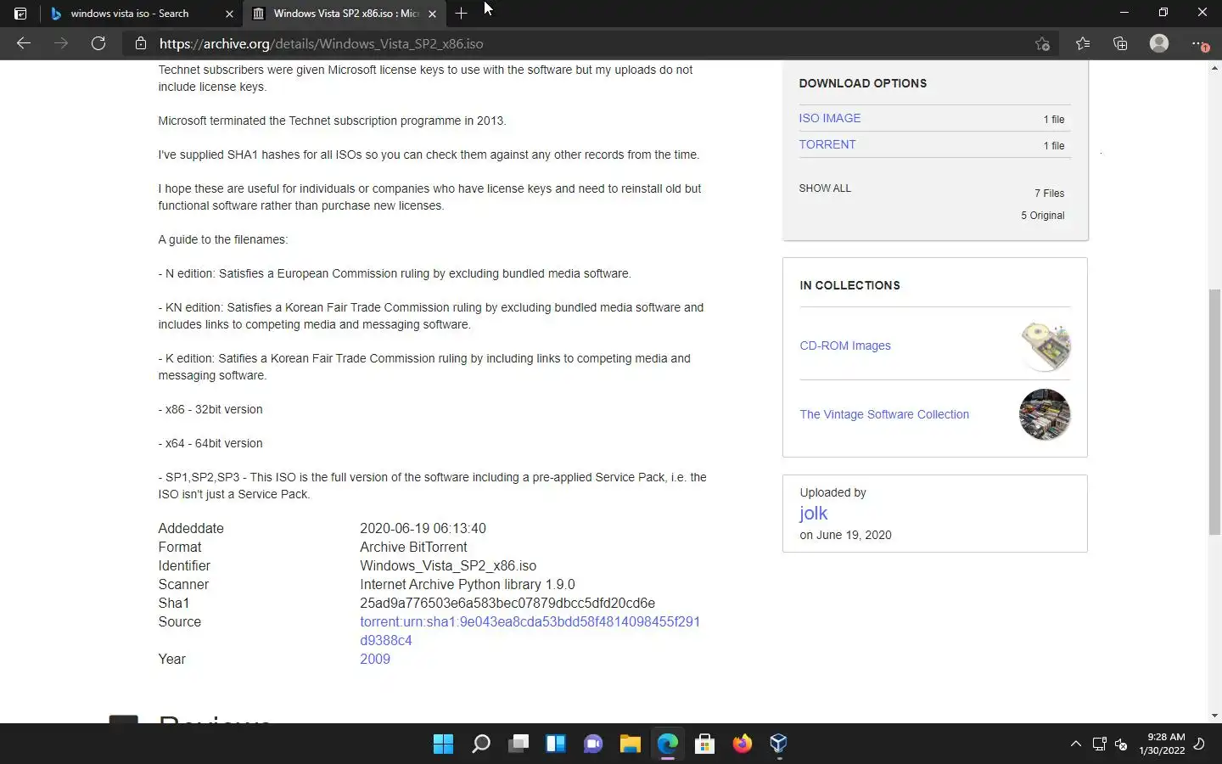Screen dimensions: 1222x764
Task: Open the muted volume tray icon
Action: tap(1121, 744)
